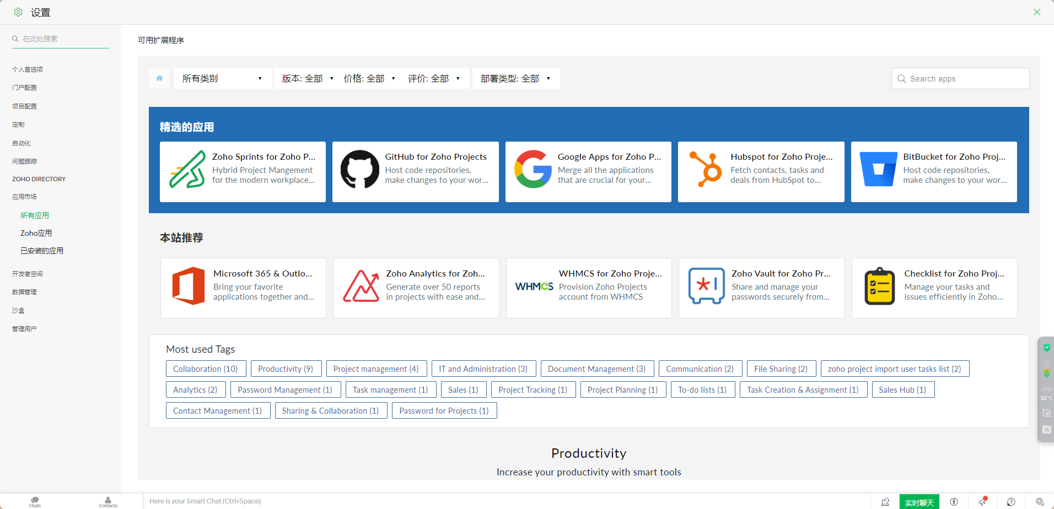
Task: Click the BitBucket bucket logo icon
Action: point(879,170)
